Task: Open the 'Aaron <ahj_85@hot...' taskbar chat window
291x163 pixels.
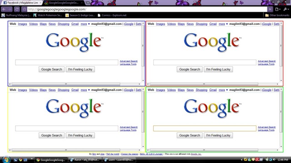Action: [x=85, y=160]
